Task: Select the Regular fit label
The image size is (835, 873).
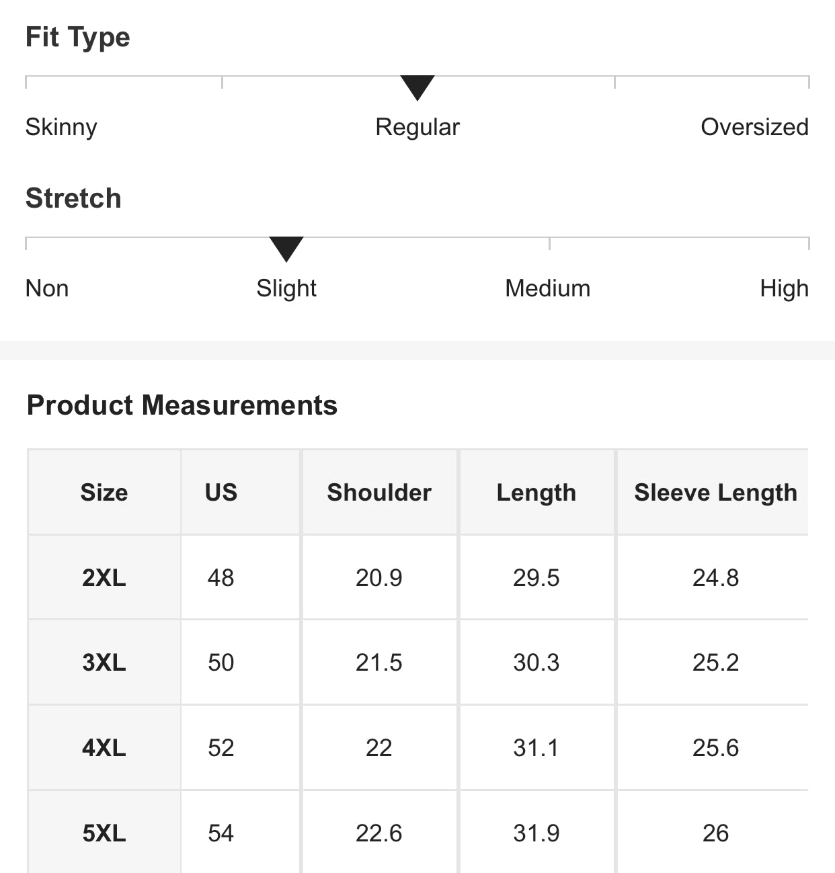Action: [417, 127]
